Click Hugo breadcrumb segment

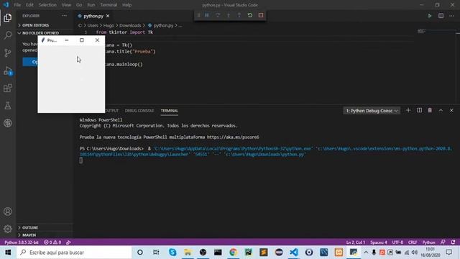(x=109, y=26)
